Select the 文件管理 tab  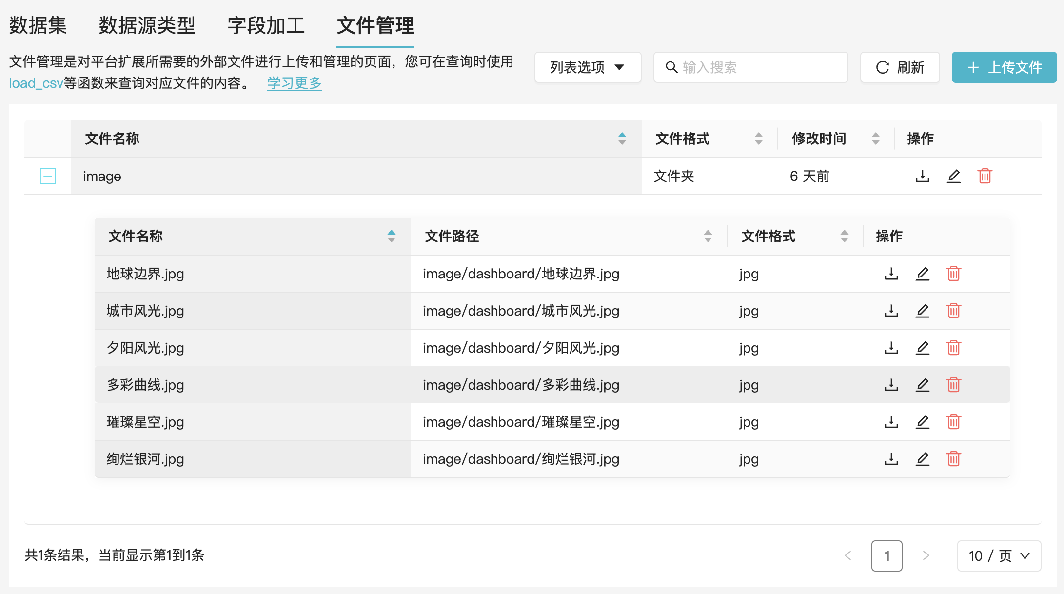tap(375, 25)
